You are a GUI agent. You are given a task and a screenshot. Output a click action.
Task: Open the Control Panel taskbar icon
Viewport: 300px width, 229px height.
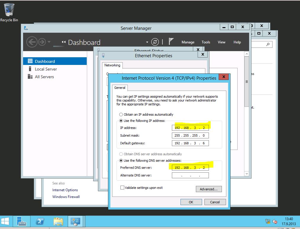pos(75,222)
